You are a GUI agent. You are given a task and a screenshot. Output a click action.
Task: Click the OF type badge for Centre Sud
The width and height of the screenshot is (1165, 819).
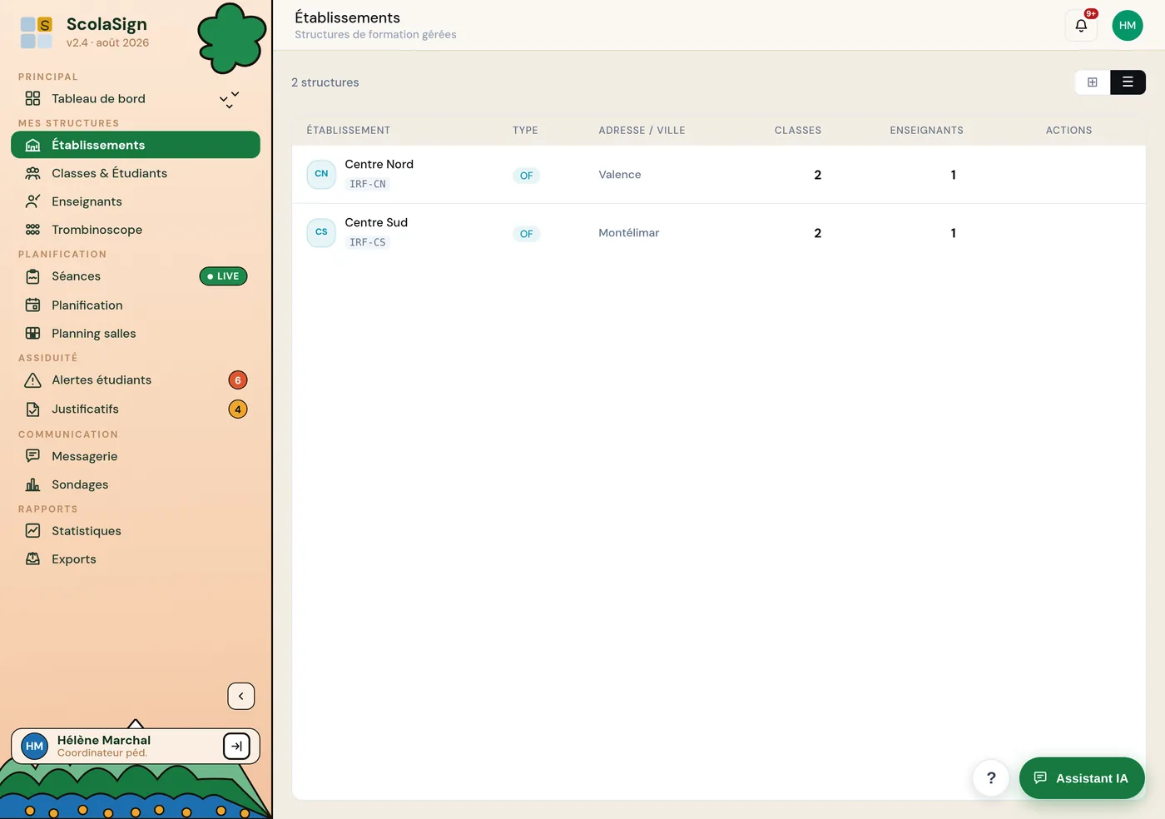(526, 234)
